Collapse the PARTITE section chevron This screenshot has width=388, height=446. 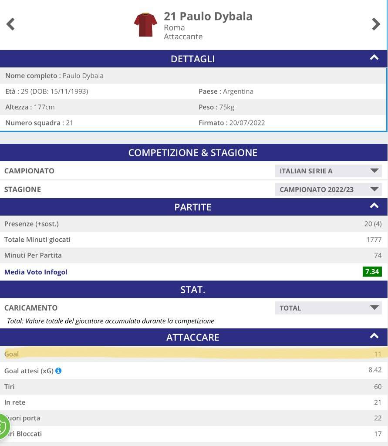point(374,206)
